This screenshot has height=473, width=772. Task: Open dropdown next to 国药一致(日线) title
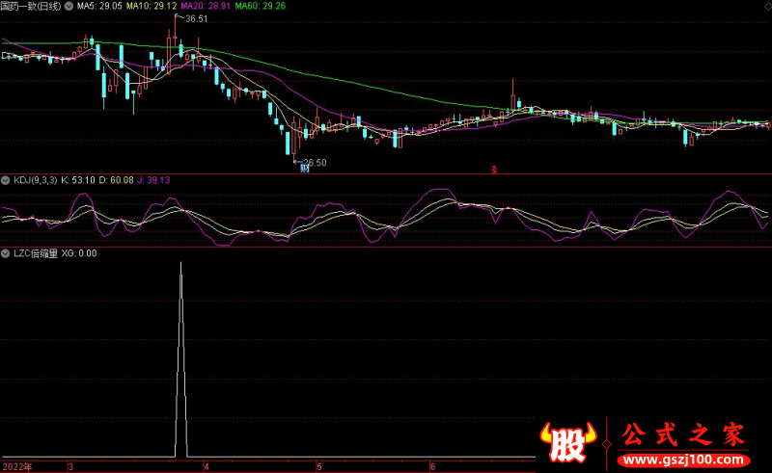(x=68, y=6)
